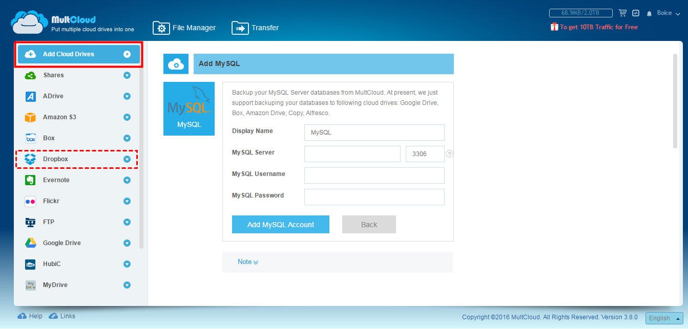The width and height of the screenshot is (688, 329).
Task: Click the main panel scrollbar
Action: tap(675, 101)
